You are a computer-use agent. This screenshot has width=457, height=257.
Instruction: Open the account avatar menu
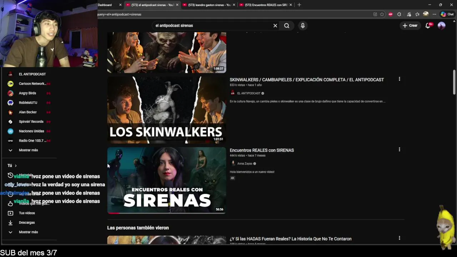coord(442,25)
